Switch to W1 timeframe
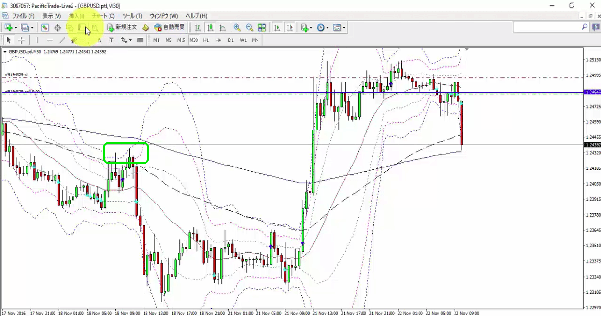601x316 pixels. [243, 40]
